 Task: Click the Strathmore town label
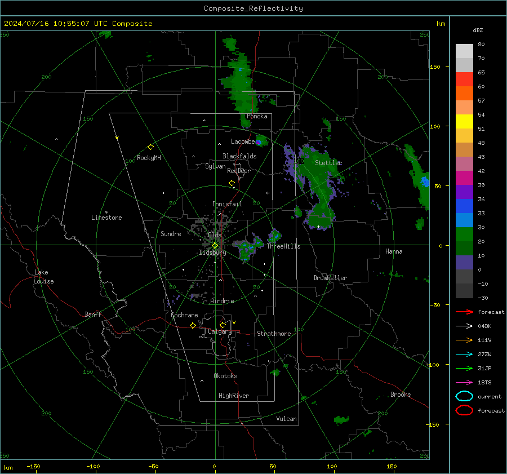point(274,334)
